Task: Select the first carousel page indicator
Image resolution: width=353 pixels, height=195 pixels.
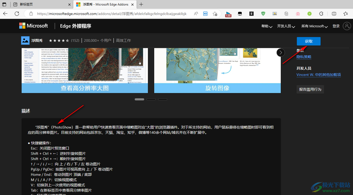Action: point(139,99)
